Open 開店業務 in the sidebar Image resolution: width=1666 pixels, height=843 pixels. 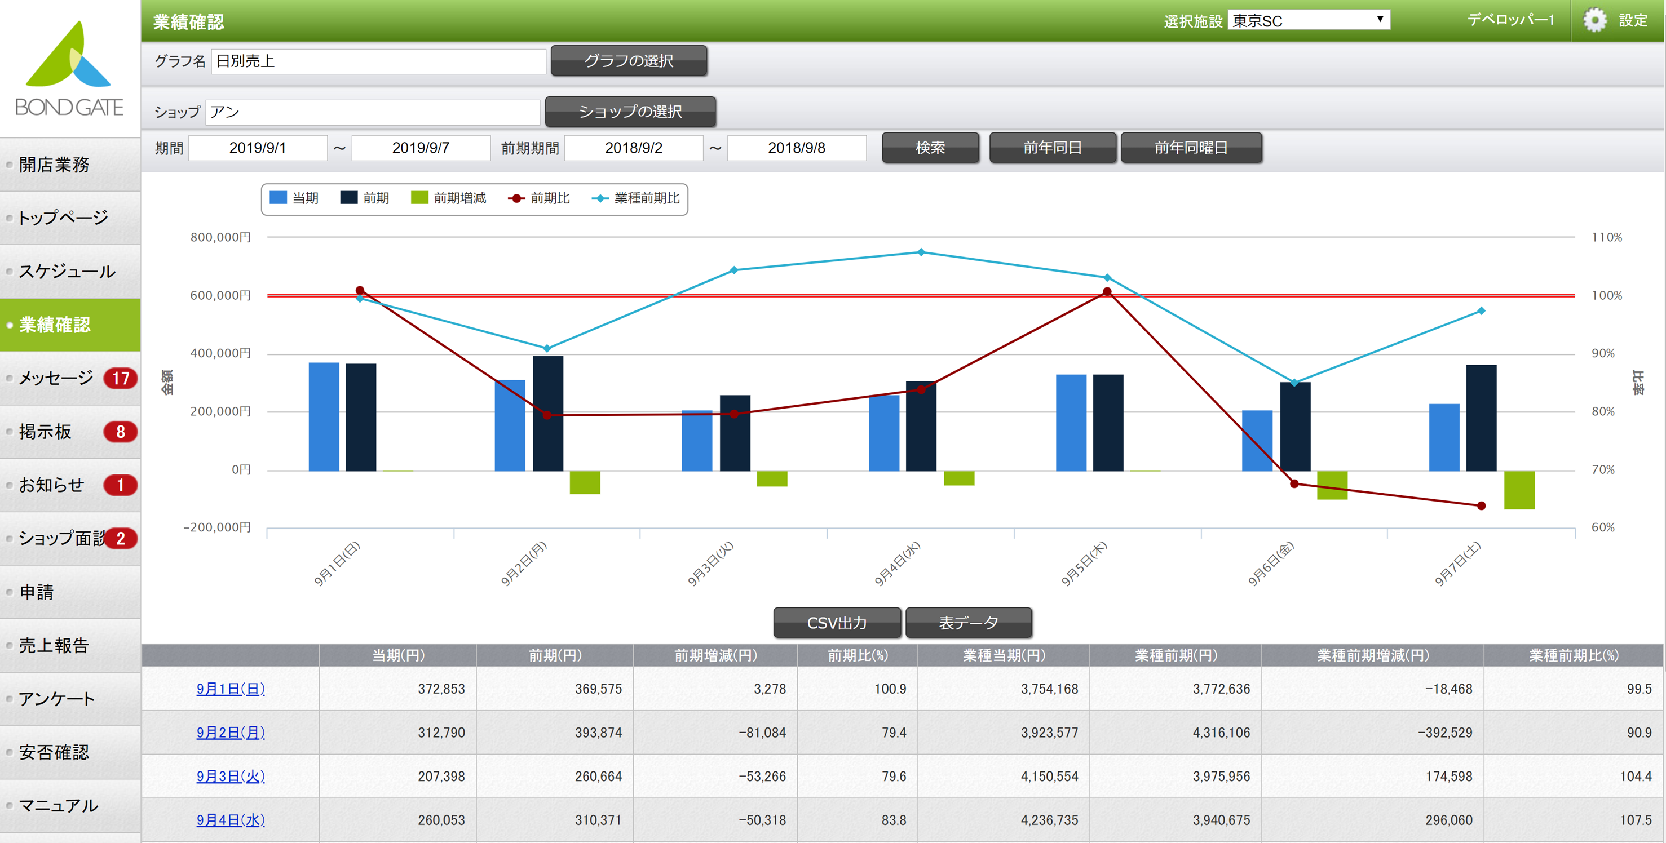tap(70, 164)
